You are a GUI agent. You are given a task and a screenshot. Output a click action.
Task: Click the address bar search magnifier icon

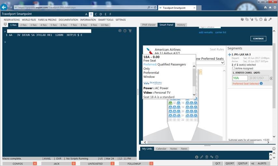click(149, 7)
